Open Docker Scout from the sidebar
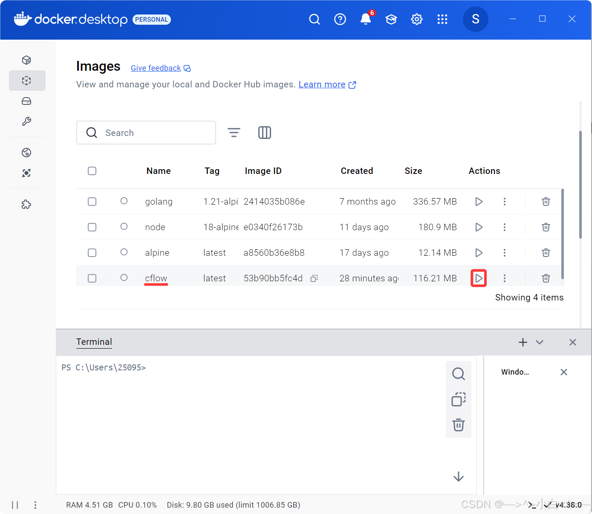This screenshot has width=592, height=514. click(x=26, y=173)
